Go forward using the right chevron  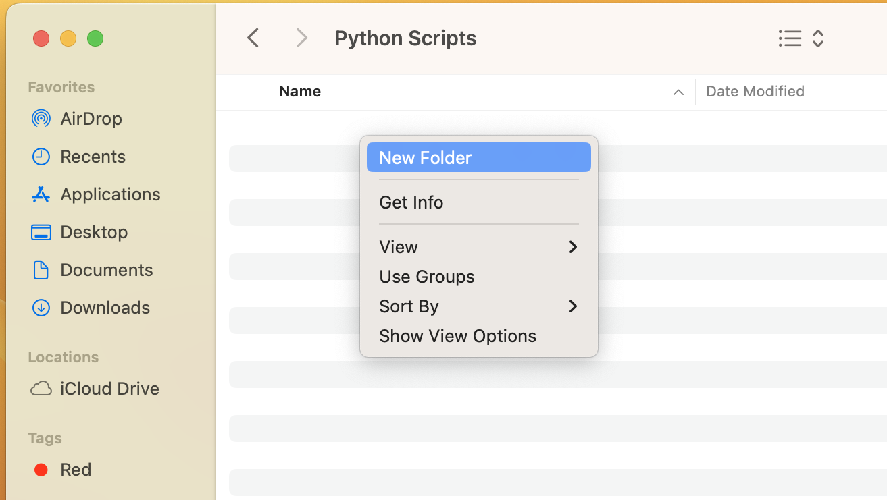[x=302, y=38]
